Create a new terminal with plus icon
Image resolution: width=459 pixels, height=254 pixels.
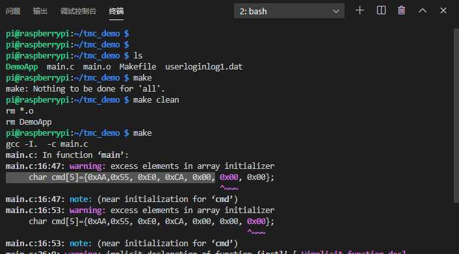[x=360, y=11]
